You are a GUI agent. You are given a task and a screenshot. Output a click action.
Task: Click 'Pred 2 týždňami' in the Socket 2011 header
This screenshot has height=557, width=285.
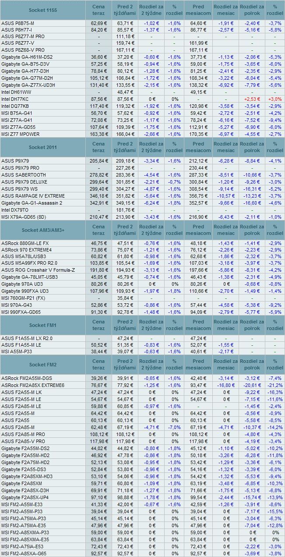125,147
